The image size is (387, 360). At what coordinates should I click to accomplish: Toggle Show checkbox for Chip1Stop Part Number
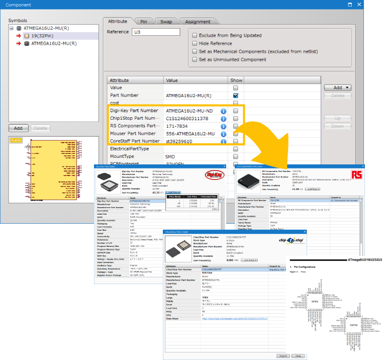236,119
